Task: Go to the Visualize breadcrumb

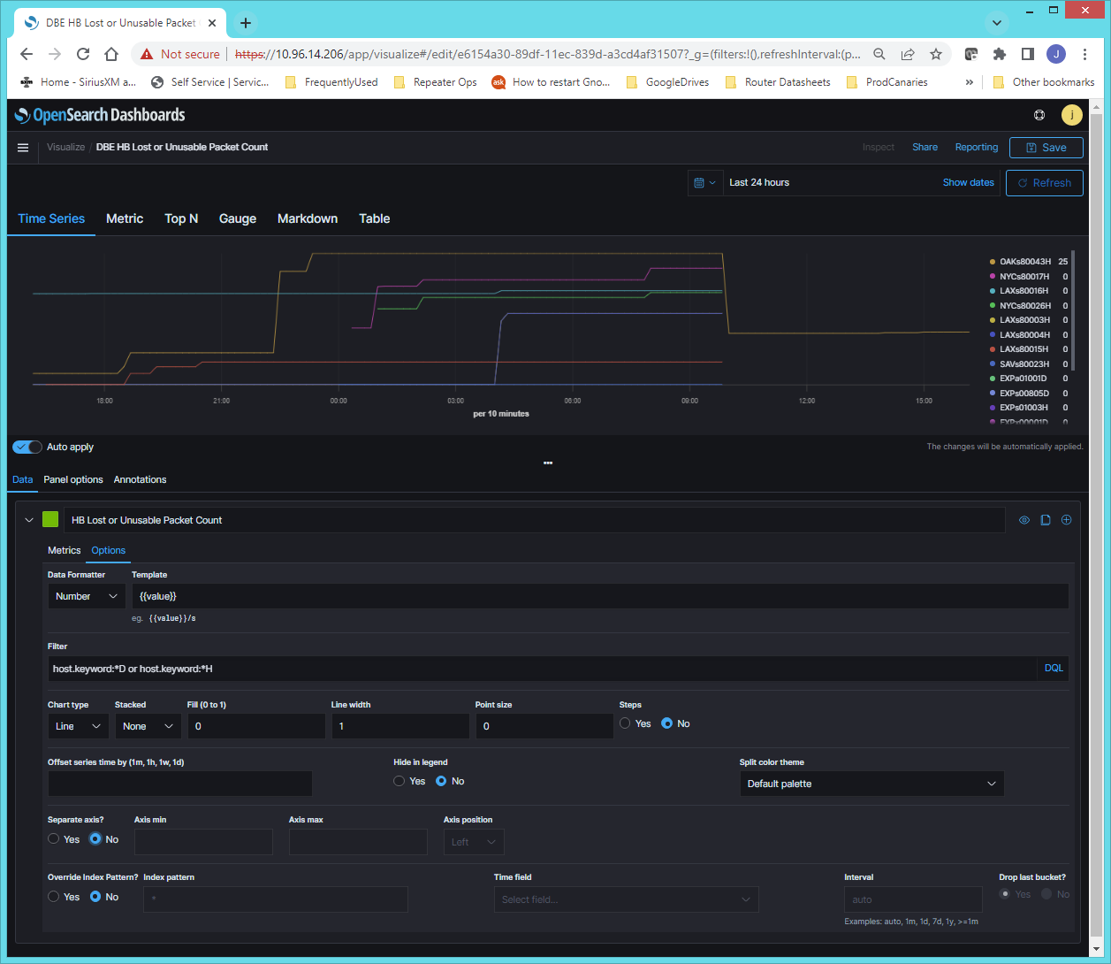Action: [66, 148]
